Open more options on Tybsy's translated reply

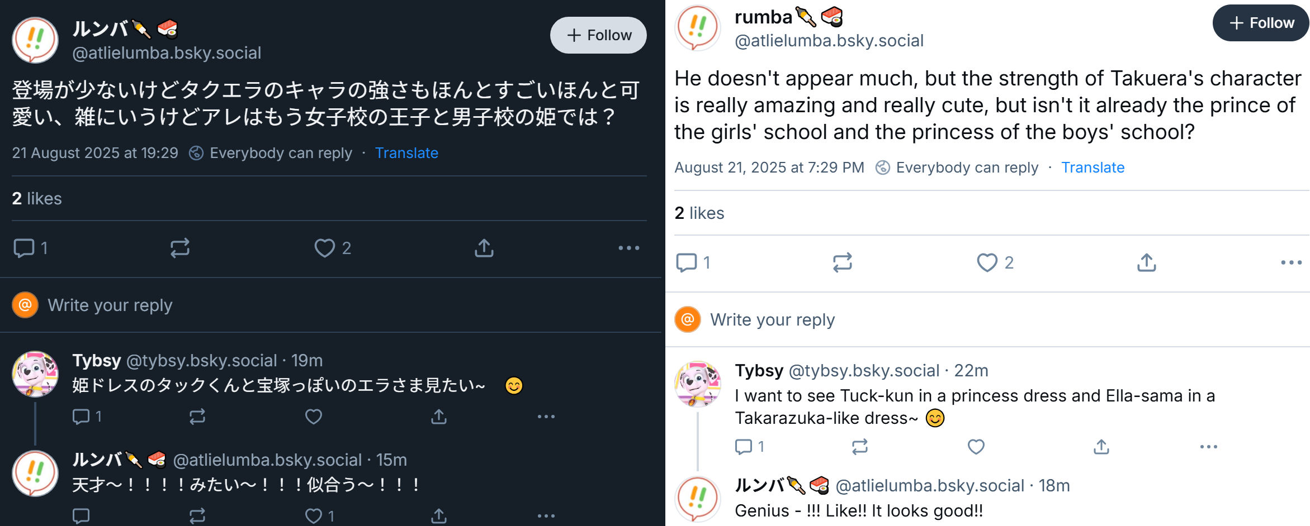pos(1209,447)
